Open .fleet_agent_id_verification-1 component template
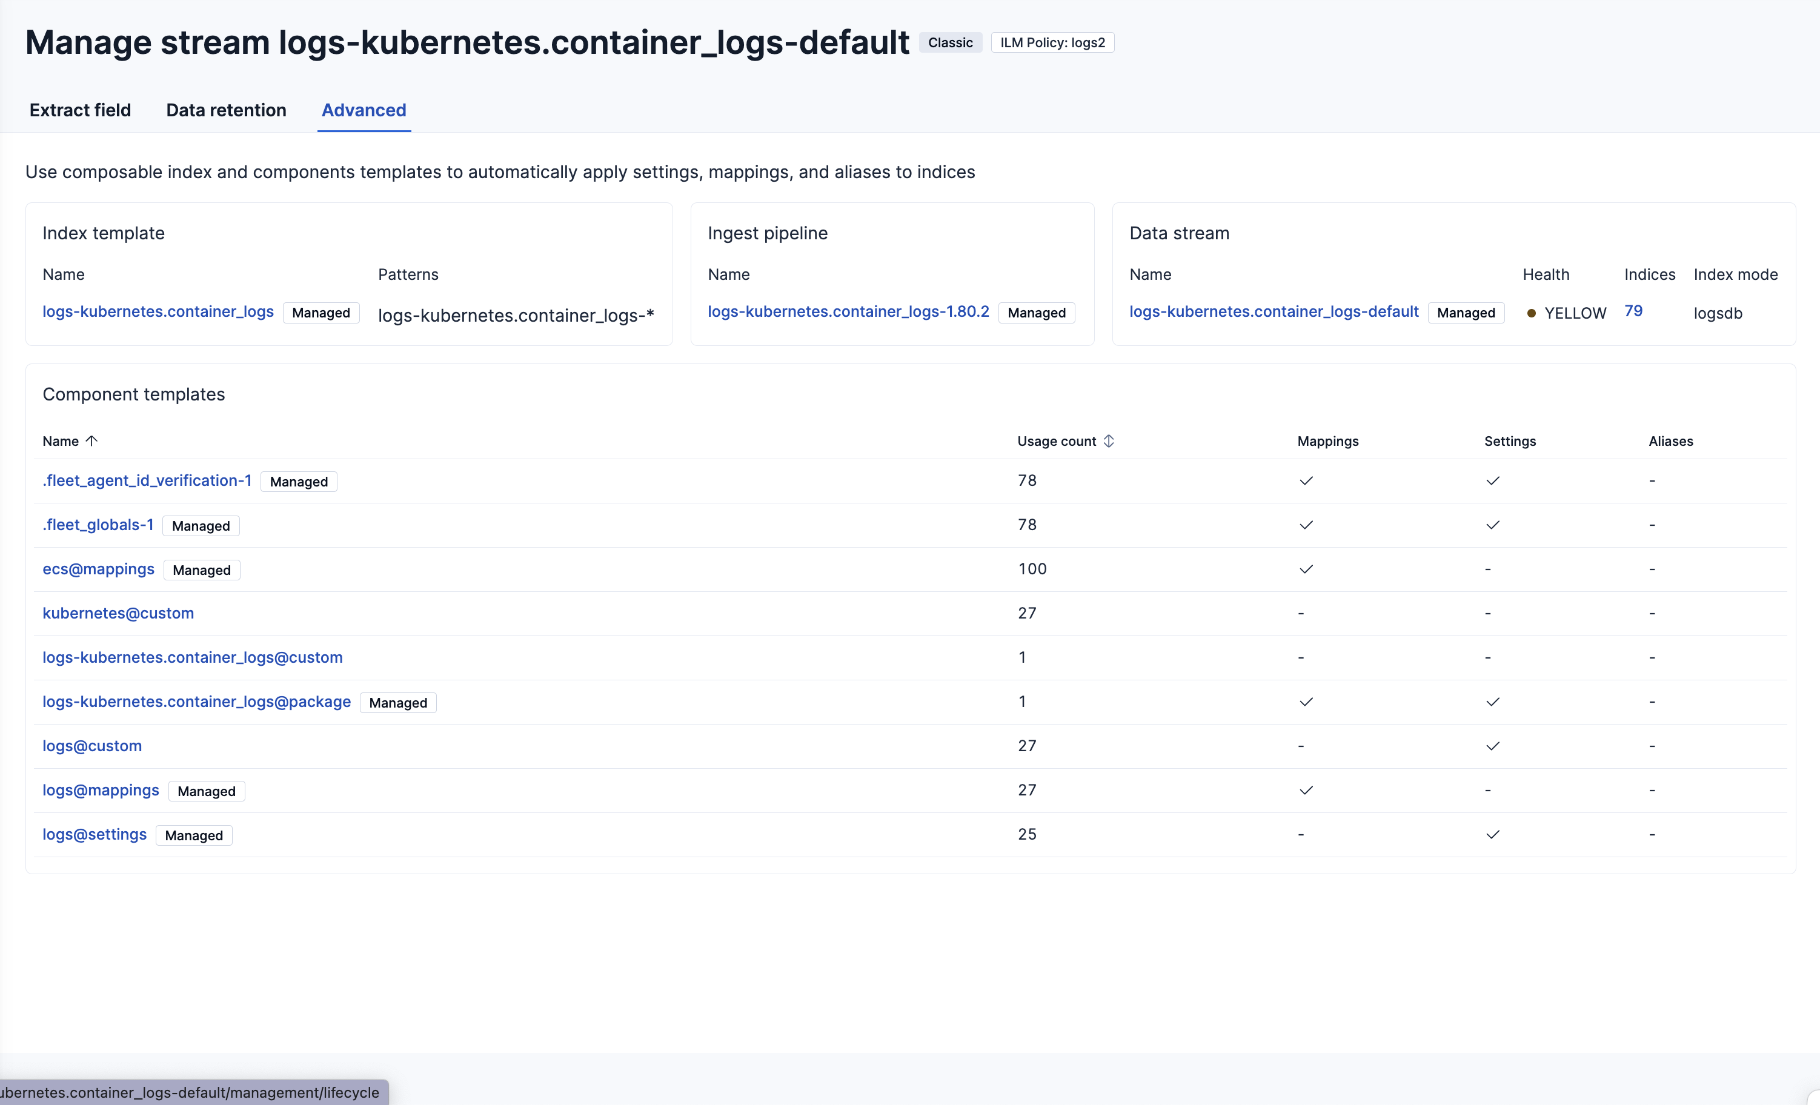Viewport: 1820px width, 1105px height. tap(147, 481)
